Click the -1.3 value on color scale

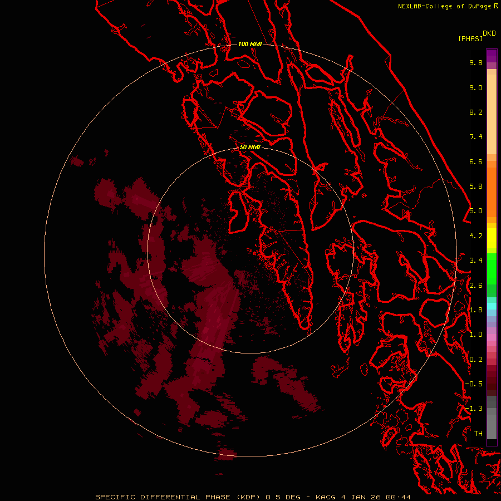[474, 409]
